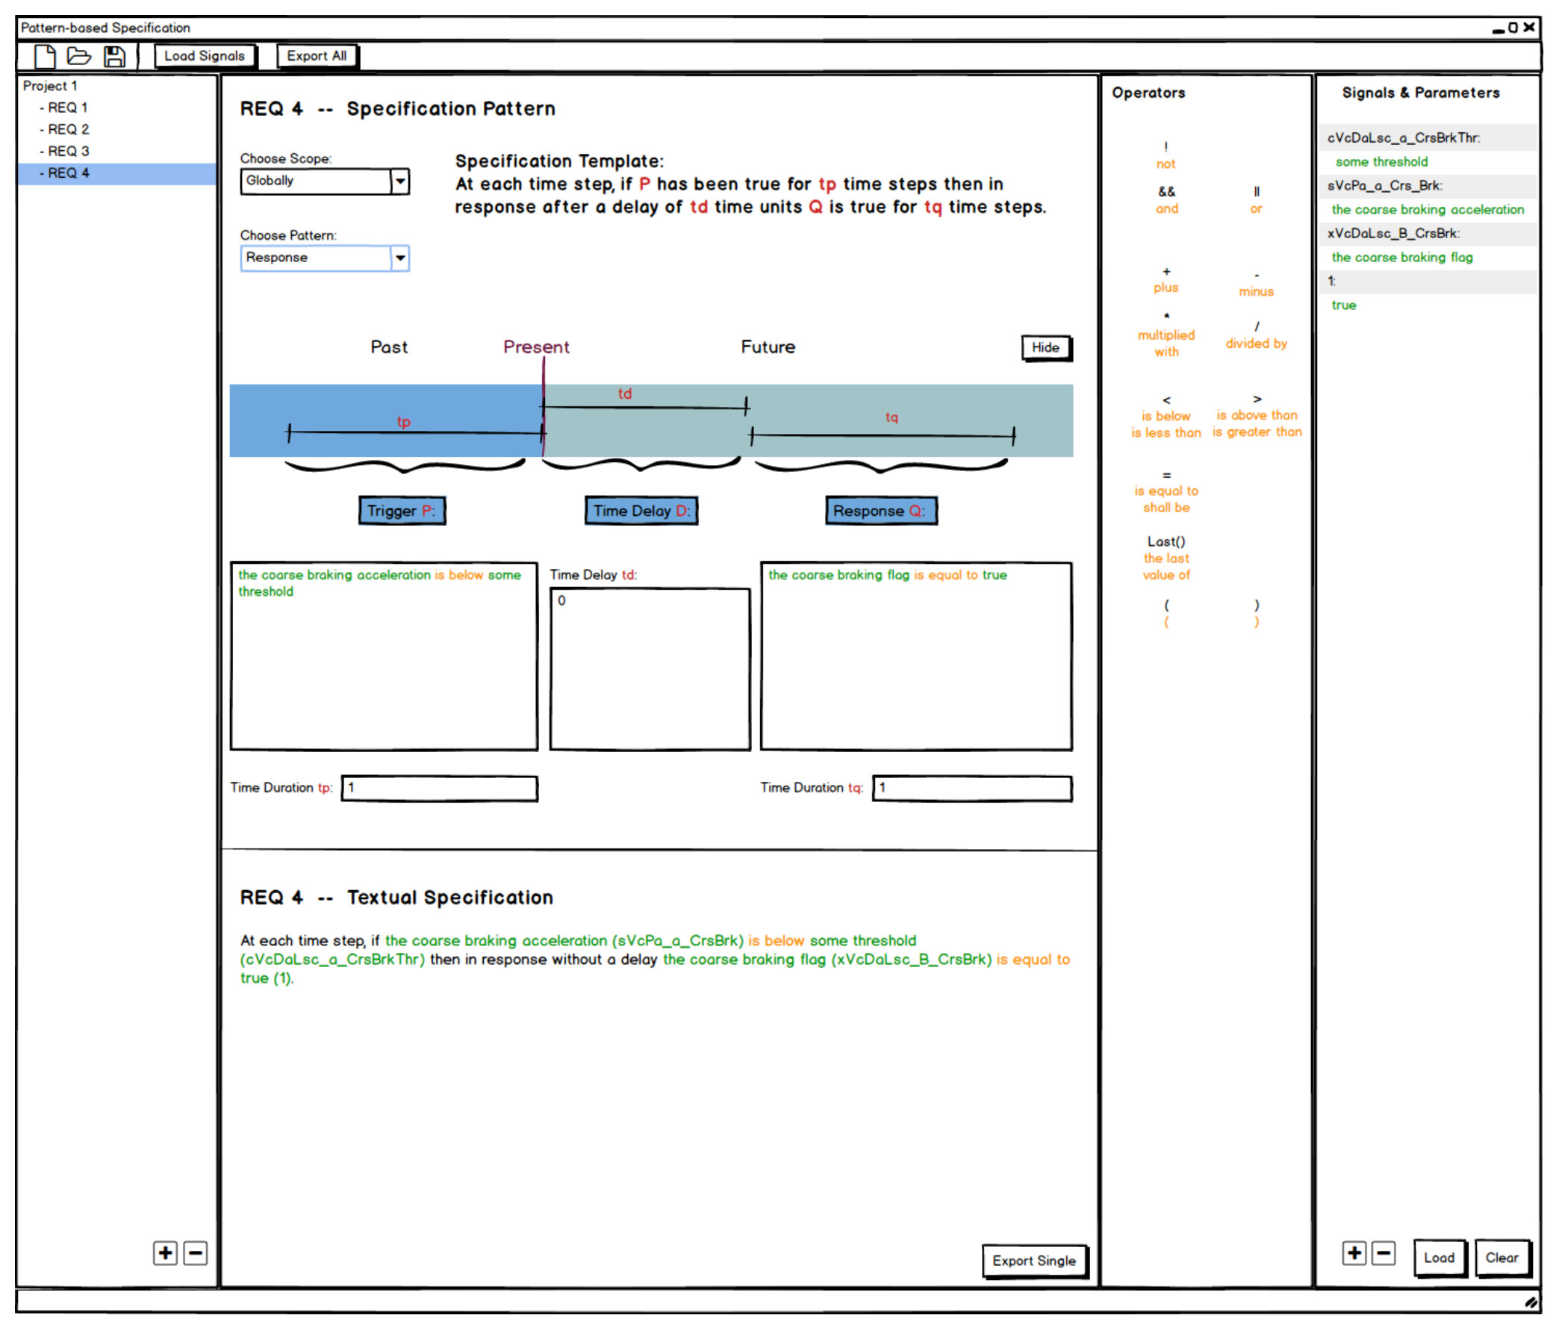Click the Time Delay D button
Image resolution: width=1559 pixels, height=1330 pixels.
coord(641,511)
